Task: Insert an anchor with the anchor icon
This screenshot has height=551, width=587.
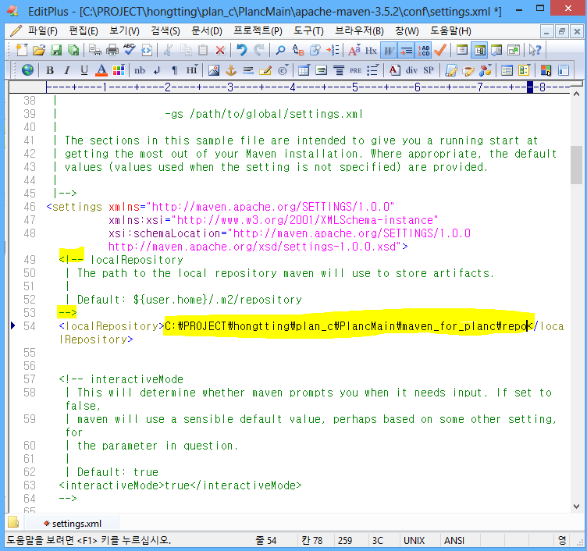Action: 230,70
